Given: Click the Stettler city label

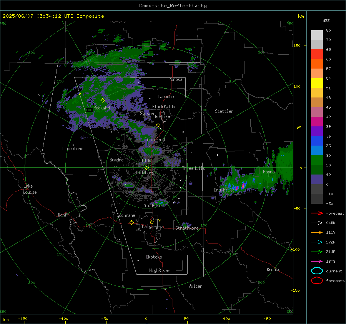Looking at the screenshot, I should click(224, 111).
